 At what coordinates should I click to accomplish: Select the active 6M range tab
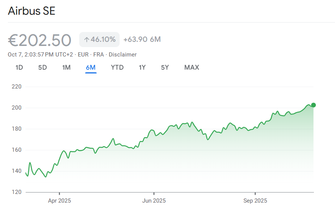(x=91, y=68)
